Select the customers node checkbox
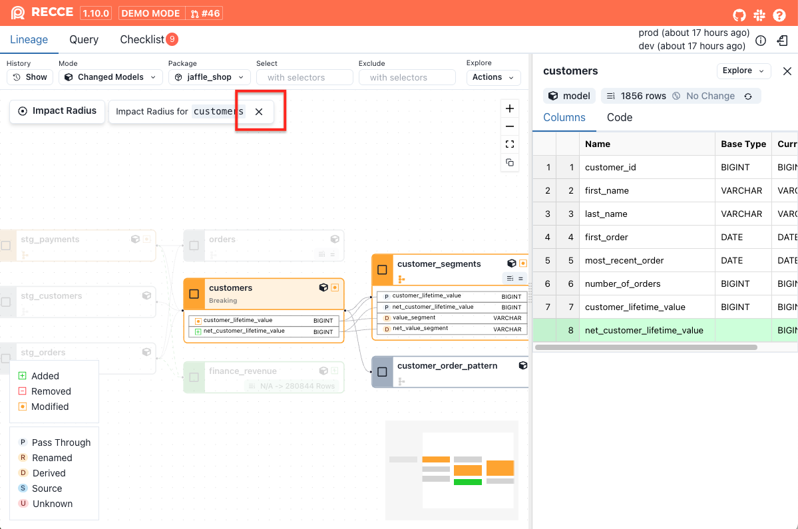Image resolution: width=798 pixels, height=529 pixels. pos(194,293)
